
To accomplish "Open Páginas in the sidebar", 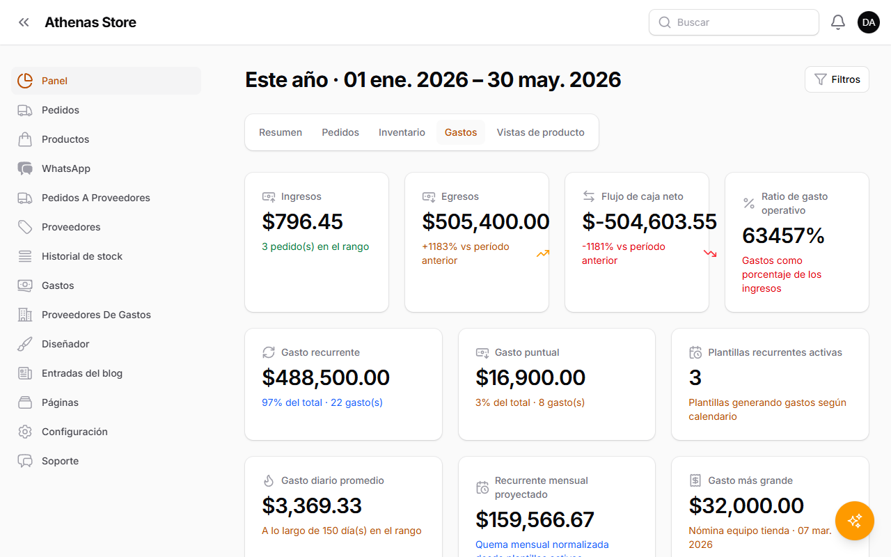I will (107, 402).
